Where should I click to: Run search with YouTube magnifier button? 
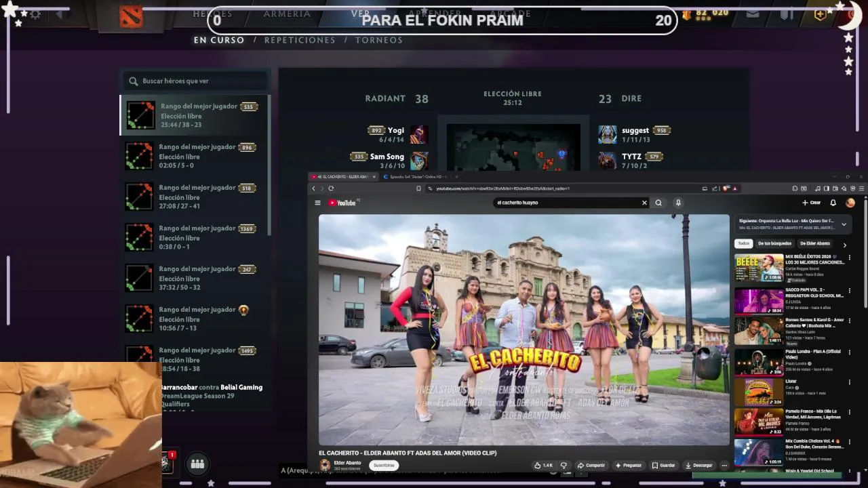(658, 203)
